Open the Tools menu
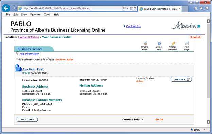Image resolution: width=212 pixels, height=134 pixels. click(x=47, y=15)
